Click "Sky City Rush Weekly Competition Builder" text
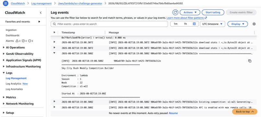The height and width of the screenshot is (117, 261). pos(88,68)
